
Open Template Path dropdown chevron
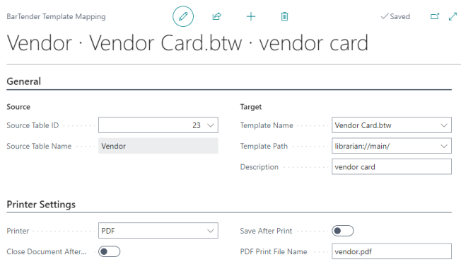pos(444,146)
